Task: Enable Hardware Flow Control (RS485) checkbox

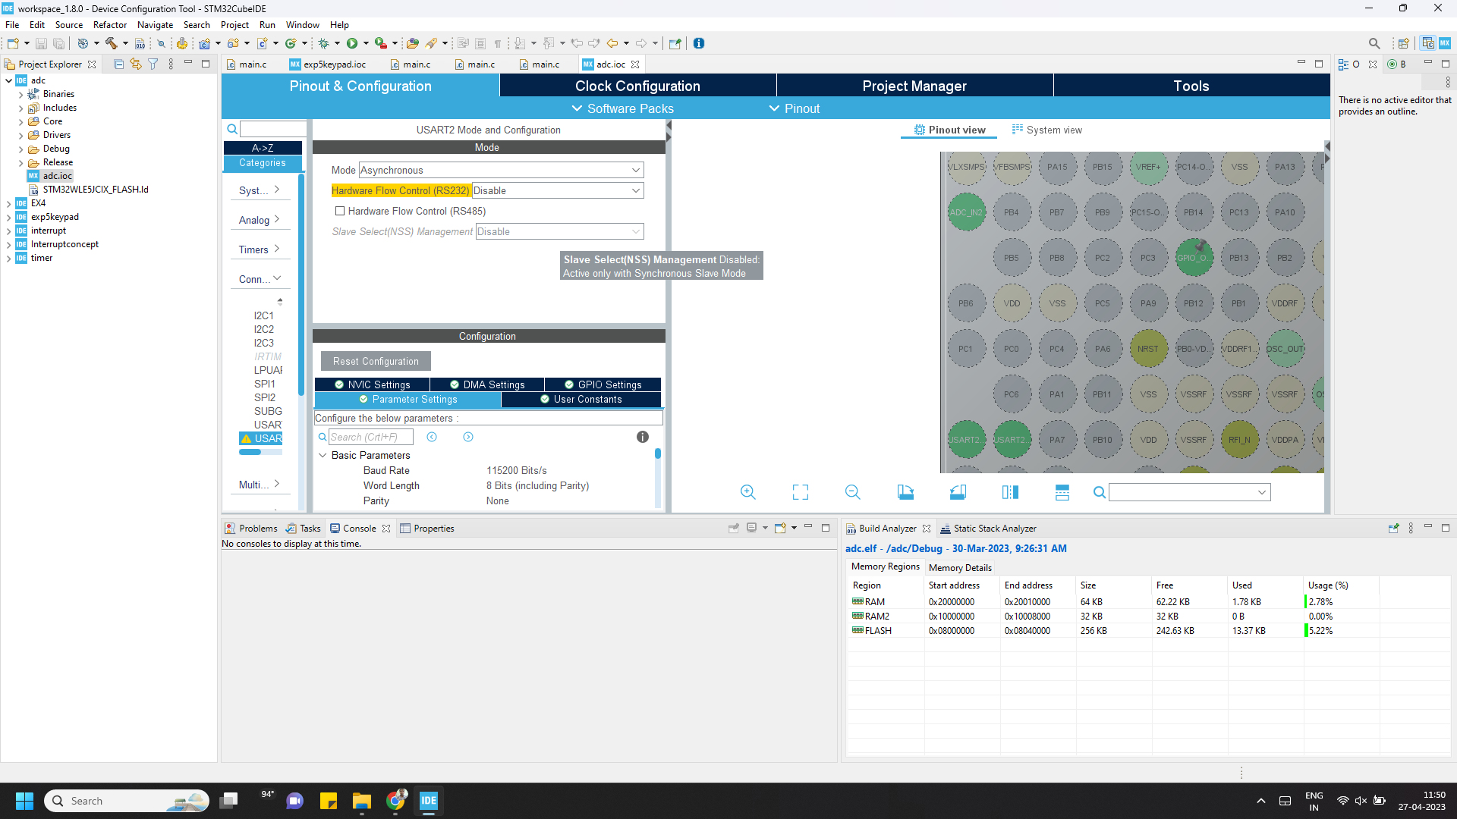Action: [340, 211]
